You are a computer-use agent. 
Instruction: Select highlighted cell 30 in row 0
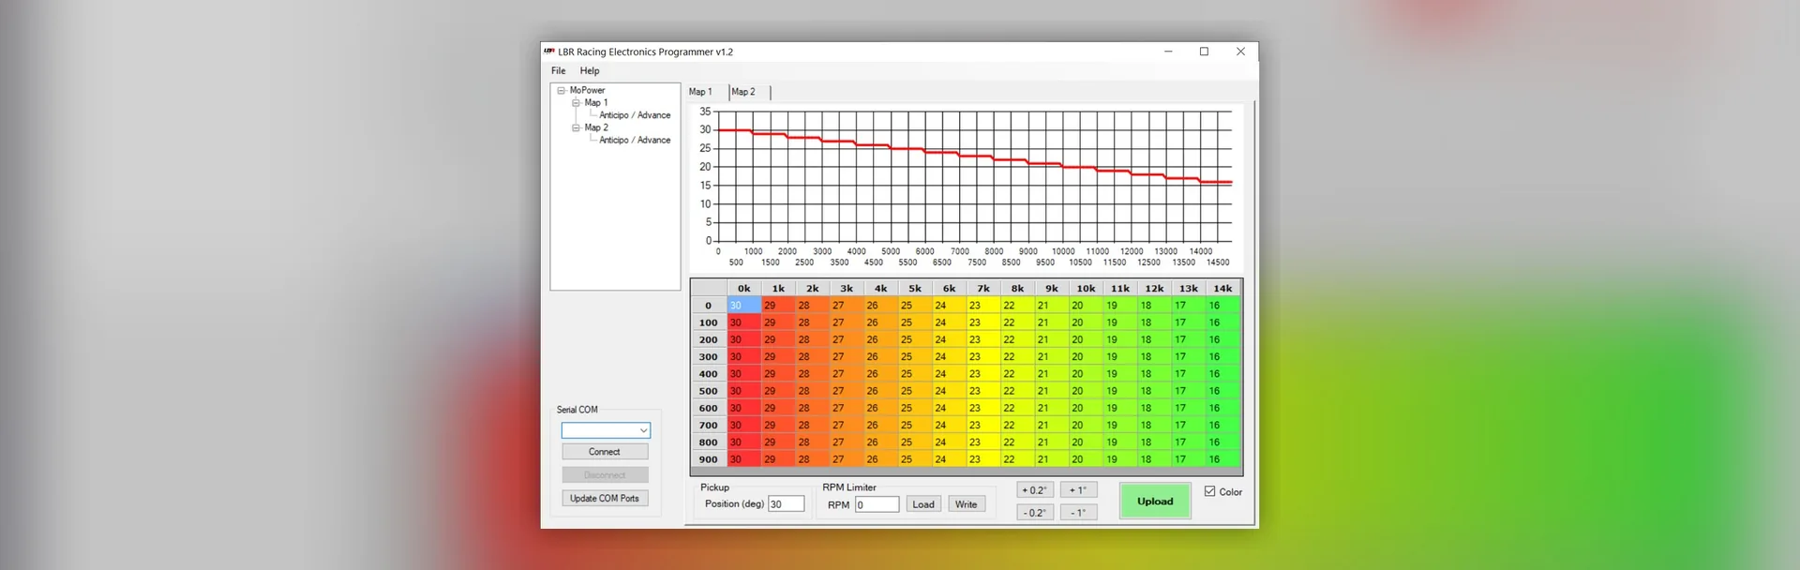[744, 306]
